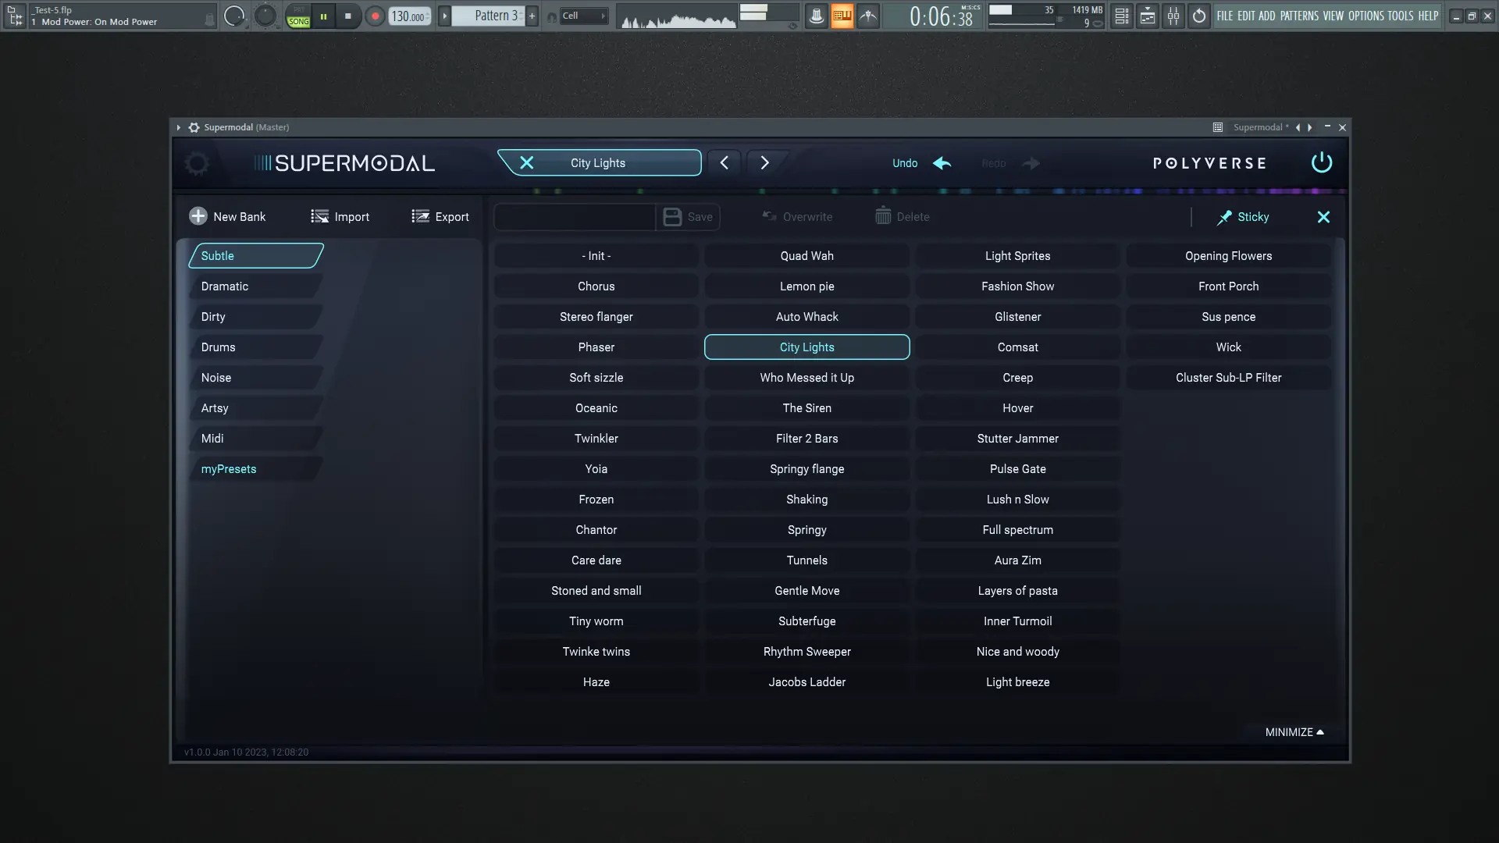Open settings via the gear icon beside Supermodal logo
Image resolution: width=1499 pixels, height=843 pixels.
pyautogui.click(x=197, y=163)
